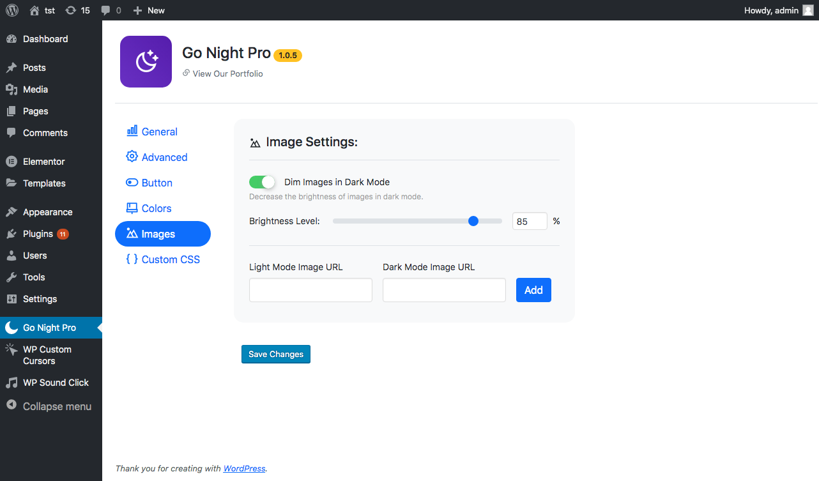819x481 pixels.
Task: Open the Plugins menu
Action: (38, 234)
